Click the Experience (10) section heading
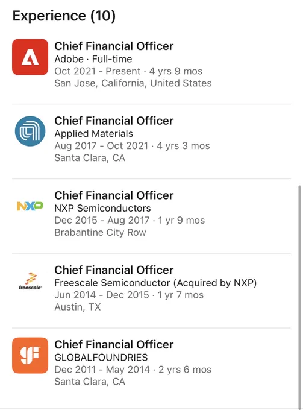 [64, 16]
